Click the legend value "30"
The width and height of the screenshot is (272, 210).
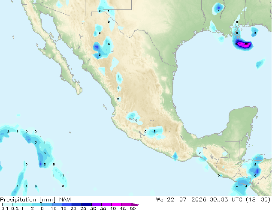coord(93,208)
